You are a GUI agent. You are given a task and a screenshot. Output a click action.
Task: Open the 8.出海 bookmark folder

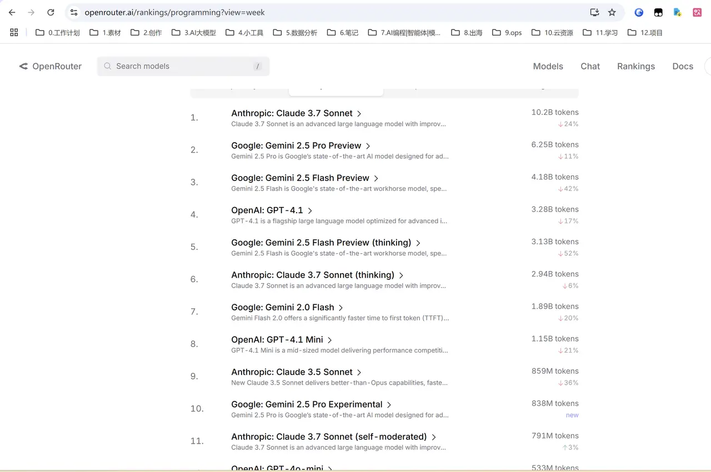(x=467, y=33)
